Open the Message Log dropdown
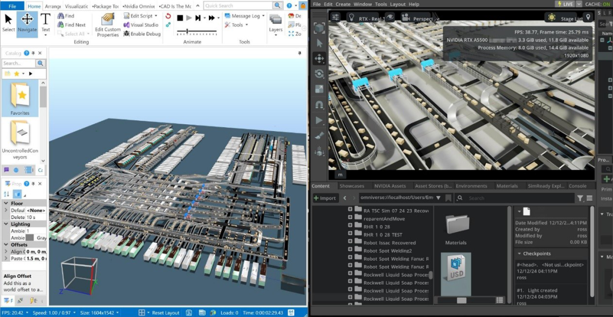613x317 pixels. [x=244, y=16]
